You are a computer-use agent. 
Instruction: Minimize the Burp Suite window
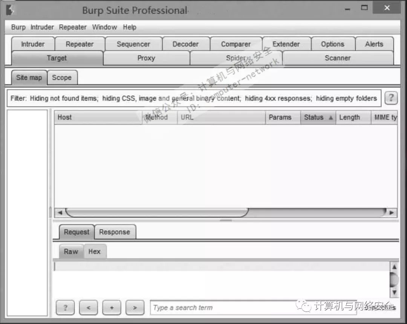(347, 9)
